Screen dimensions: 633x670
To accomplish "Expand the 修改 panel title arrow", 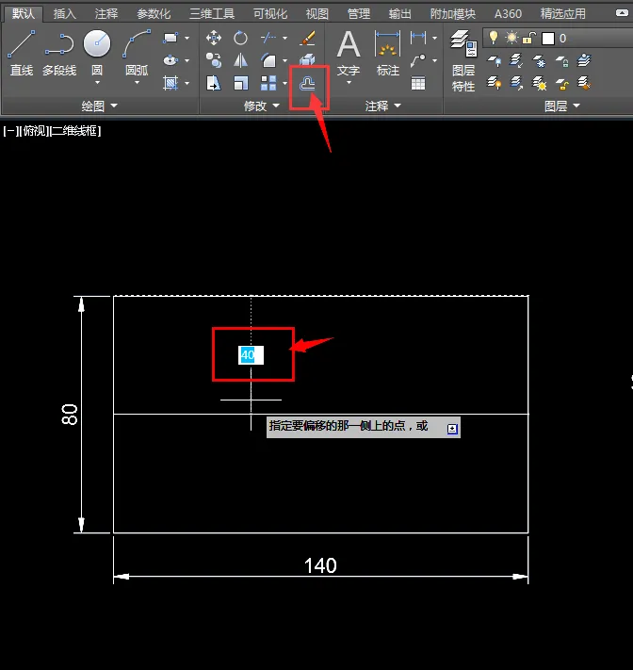I will pyautogui.click(x=276, y=106).
